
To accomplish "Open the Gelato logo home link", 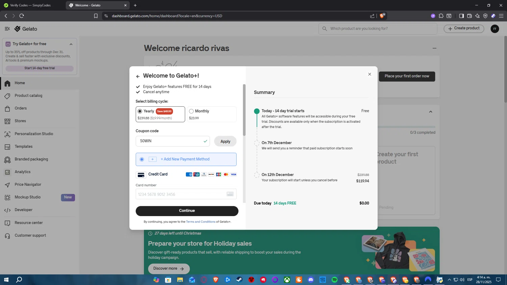I will 26,29.
